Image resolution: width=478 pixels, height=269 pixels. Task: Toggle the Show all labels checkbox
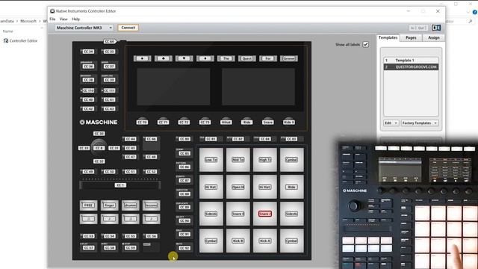pyautogui.click(x=365, y=45)
